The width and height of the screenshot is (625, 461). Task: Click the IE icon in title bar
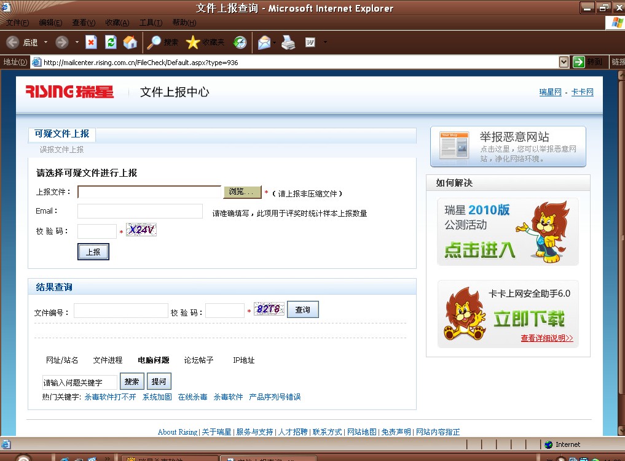pyautogui.click(x=6, y=7)
